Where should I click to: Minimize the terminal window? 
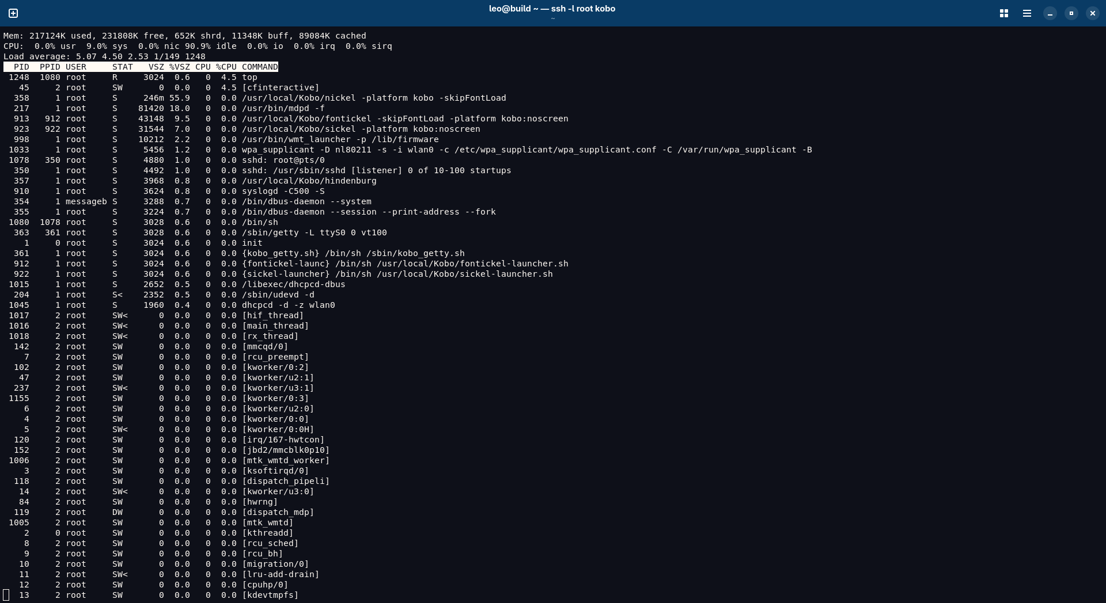tap(1050, 13)
